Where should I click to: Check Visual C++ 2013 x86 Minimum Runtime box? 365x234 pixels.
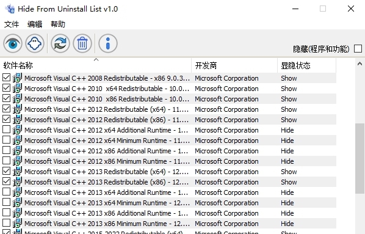coord(6,222)
